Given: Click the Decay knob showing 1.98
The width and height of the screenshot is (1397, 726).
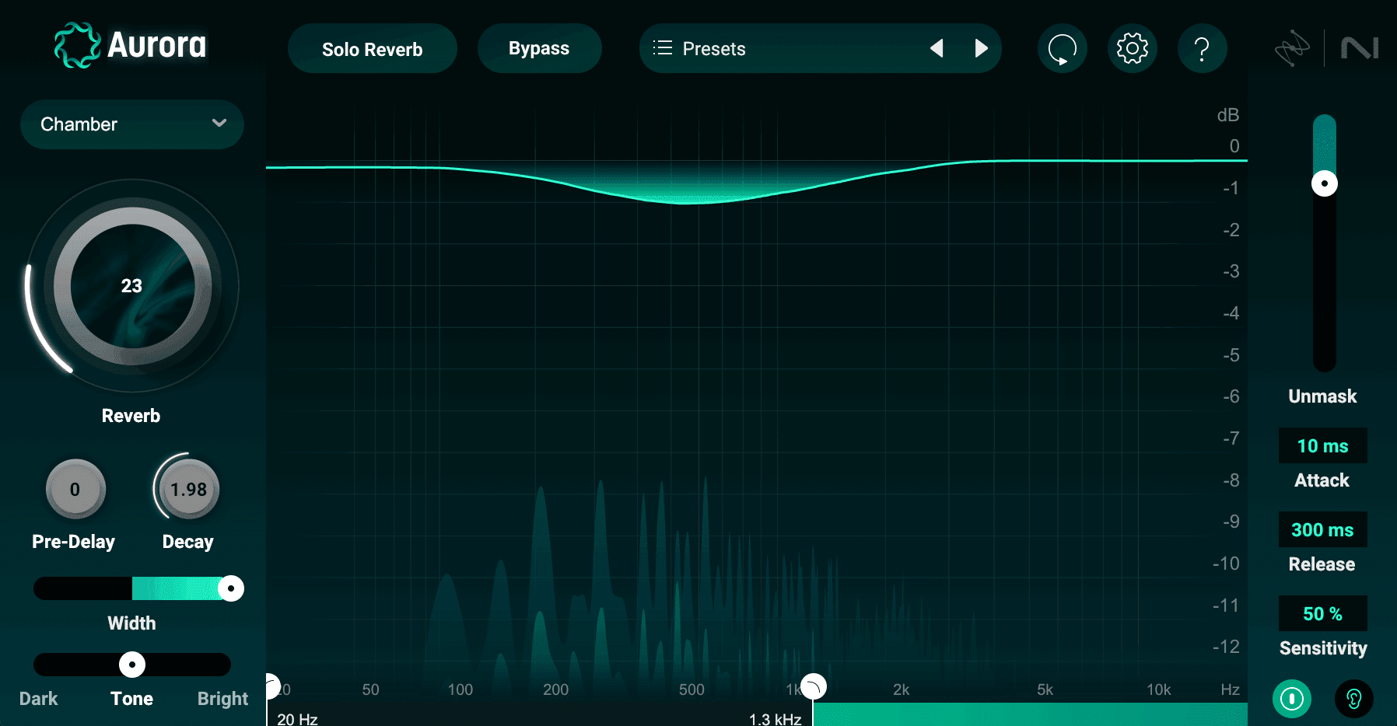Looking at the screenshot, I should click(189, 489).
